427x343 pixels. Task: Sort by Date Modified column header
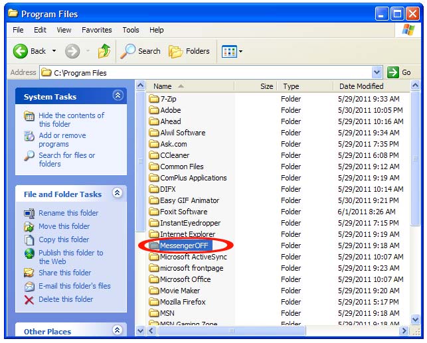tap(371, 86)
